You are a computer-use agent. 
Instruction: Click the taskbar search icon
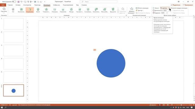(x=5, y=107)
